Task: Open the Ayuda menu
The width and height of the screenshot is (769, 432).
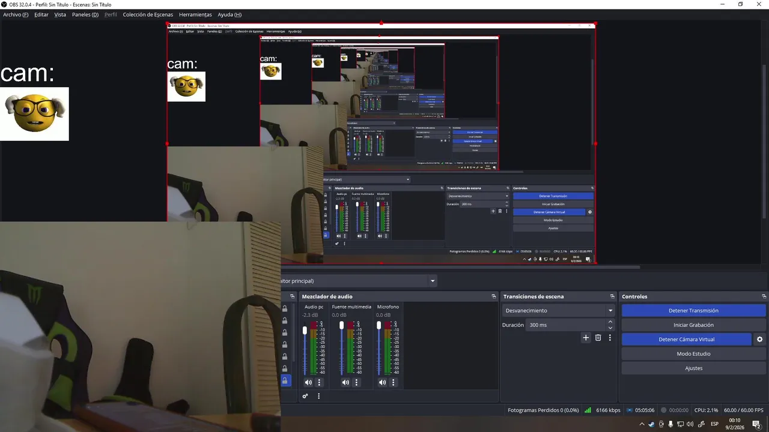Action: (x=229, y=14)
